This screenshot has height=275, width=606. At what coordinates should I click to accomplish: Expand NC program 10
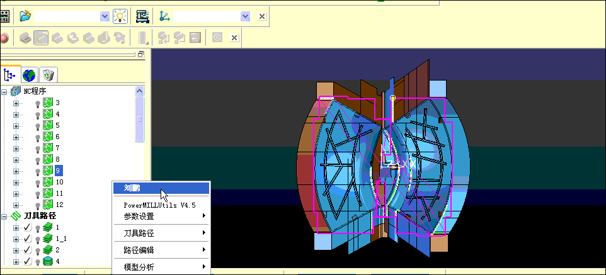pyautogui.click(x=16, y=182)
